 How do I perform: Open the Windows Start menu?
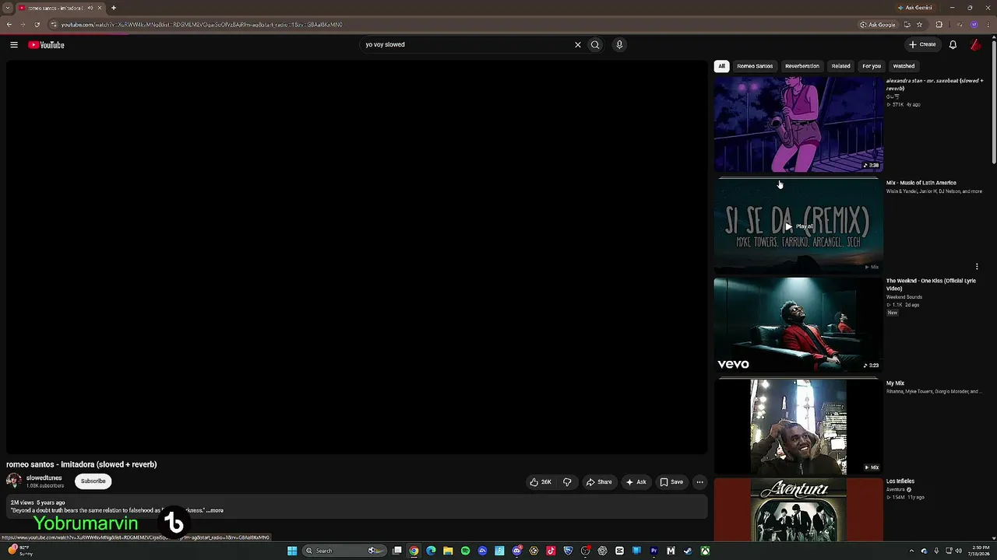(x=292, y=551)
